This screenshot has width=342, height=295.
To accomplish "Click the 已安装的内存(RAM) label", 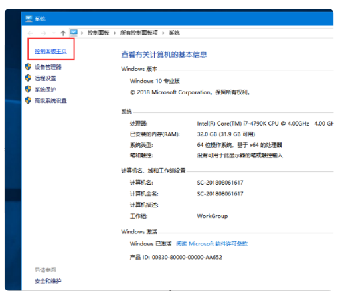I will 155,134.
